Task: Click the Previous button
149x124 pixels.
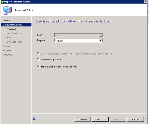Action: tap(83, 119)
